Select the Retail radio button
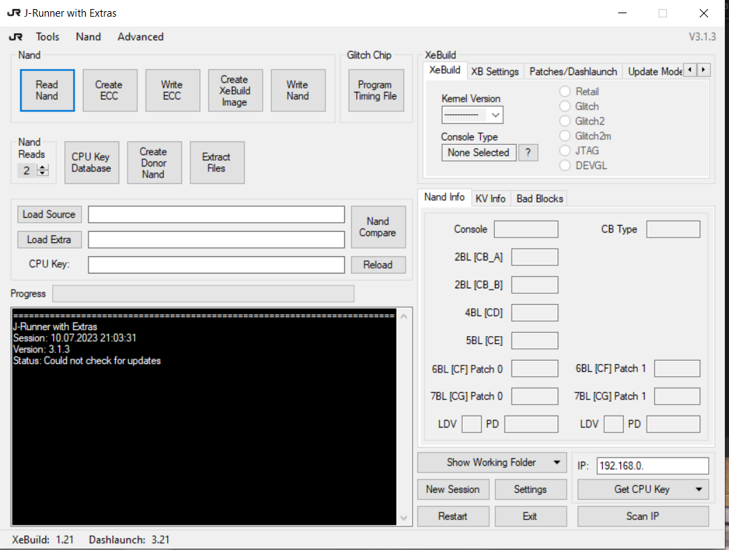Image resolution: width=729 pixels, height=550 pixels. coord(565,91)
